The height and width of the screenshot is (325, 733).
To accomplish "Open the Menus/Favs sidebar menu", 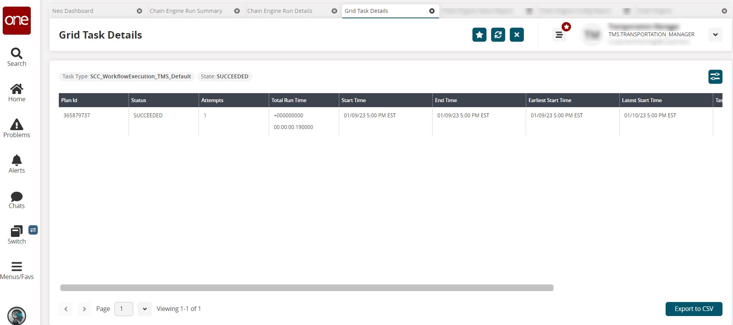I will pyautogui.click(x=17, y=271).
